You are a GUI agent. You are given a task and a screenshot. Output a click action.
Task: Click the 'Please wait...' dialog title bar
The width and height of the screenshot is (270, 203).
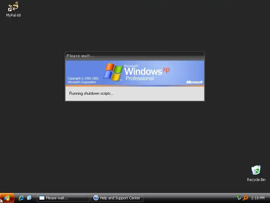135,56
